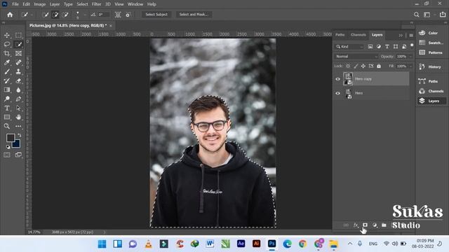Select the Brush tool
Screen dimensions: 449x252
click(x=7, y=71)
